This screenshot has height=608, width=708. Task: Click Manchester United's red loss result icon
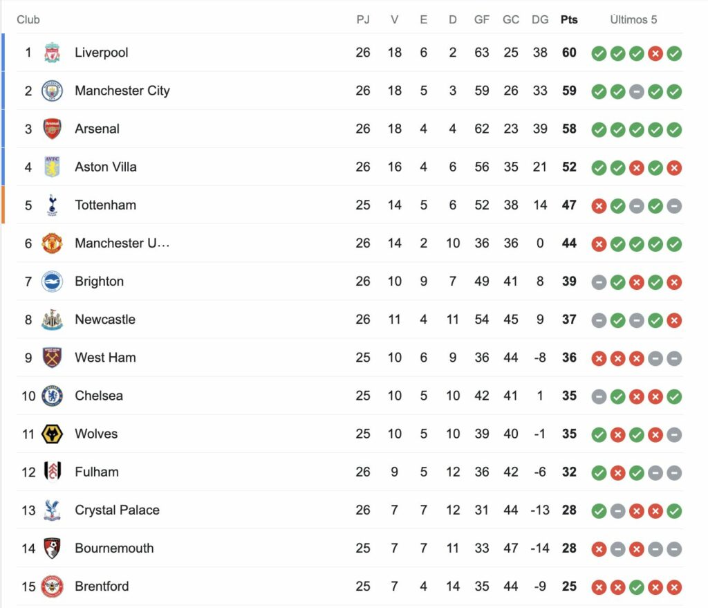(599, 244)
